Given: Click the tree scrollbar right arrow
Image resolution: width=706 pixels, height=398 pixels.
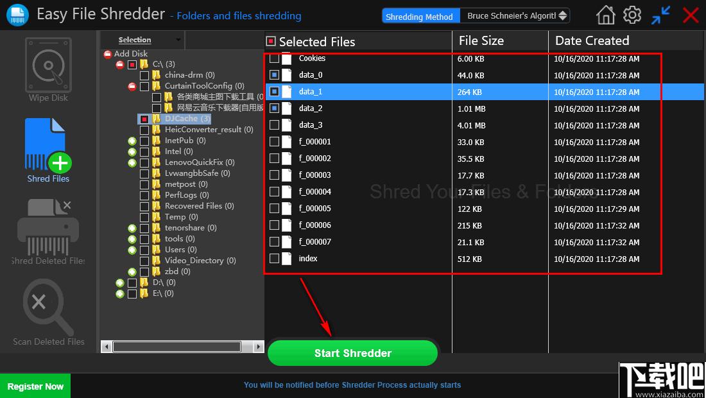Looking at the screenshot, I should (258, 346).
